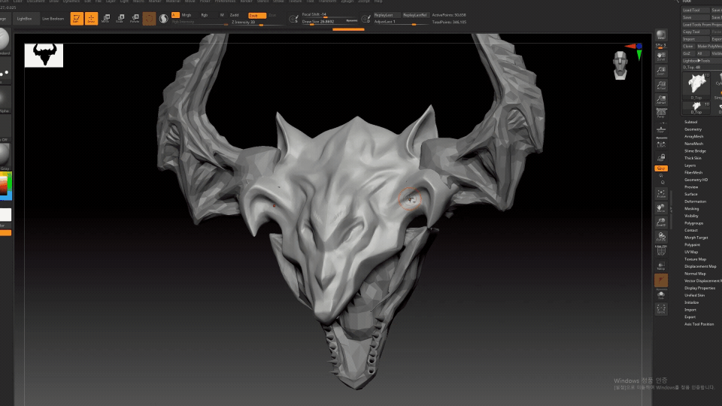Select the Move transform tool in top shelf

pos(105,19)
